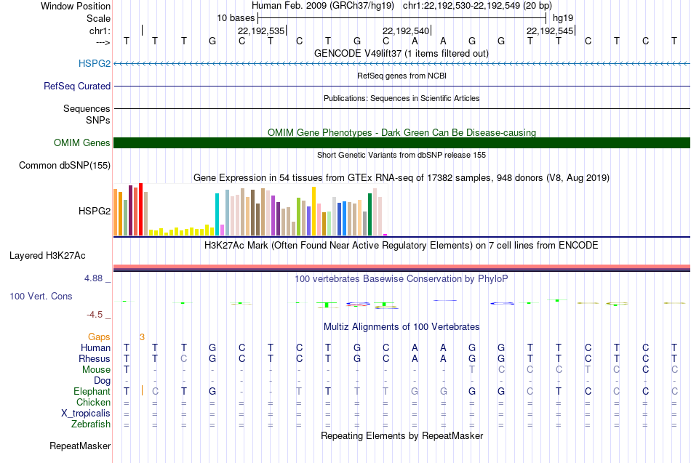Screen dimensions: 691x463
Task: Click the orange 3 in the Gaps row
Action: [x=142, y=337]
